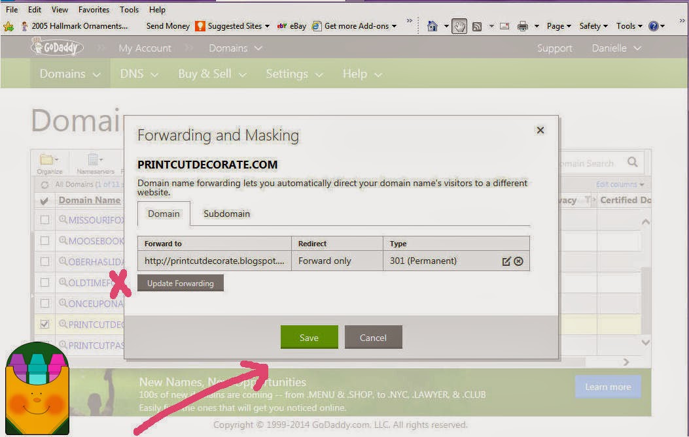
Task: Click the browser help question mark icon
Action: pyautogui.click(x=654, y=26)
